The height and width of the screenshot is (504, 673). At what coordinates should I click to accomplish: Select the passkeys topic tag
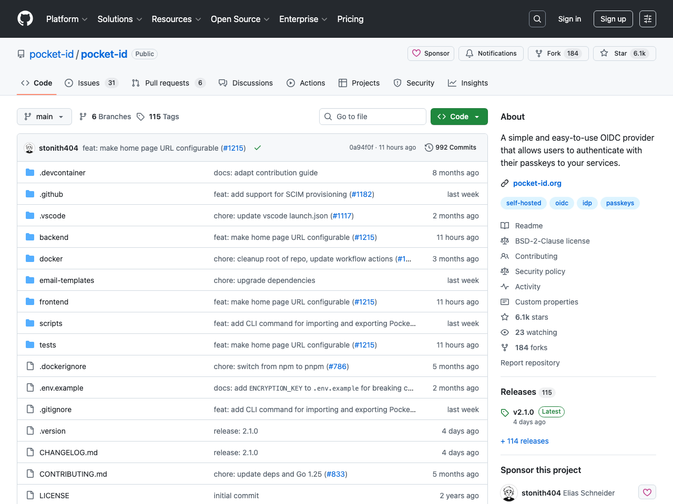619,203
